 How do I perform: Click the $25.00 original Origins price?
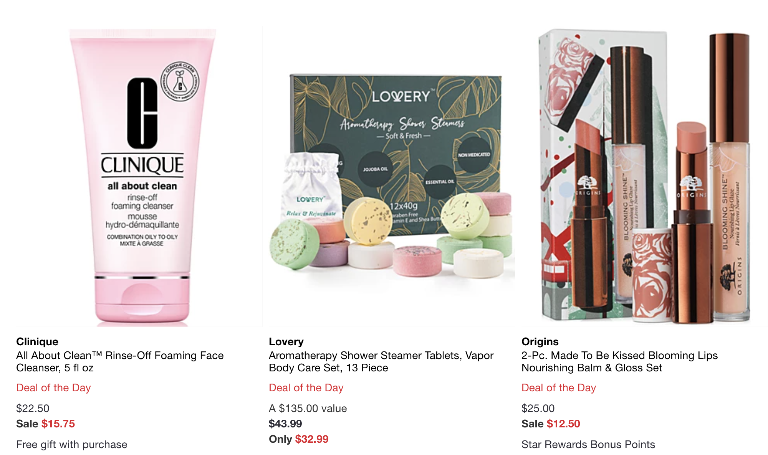538,408
